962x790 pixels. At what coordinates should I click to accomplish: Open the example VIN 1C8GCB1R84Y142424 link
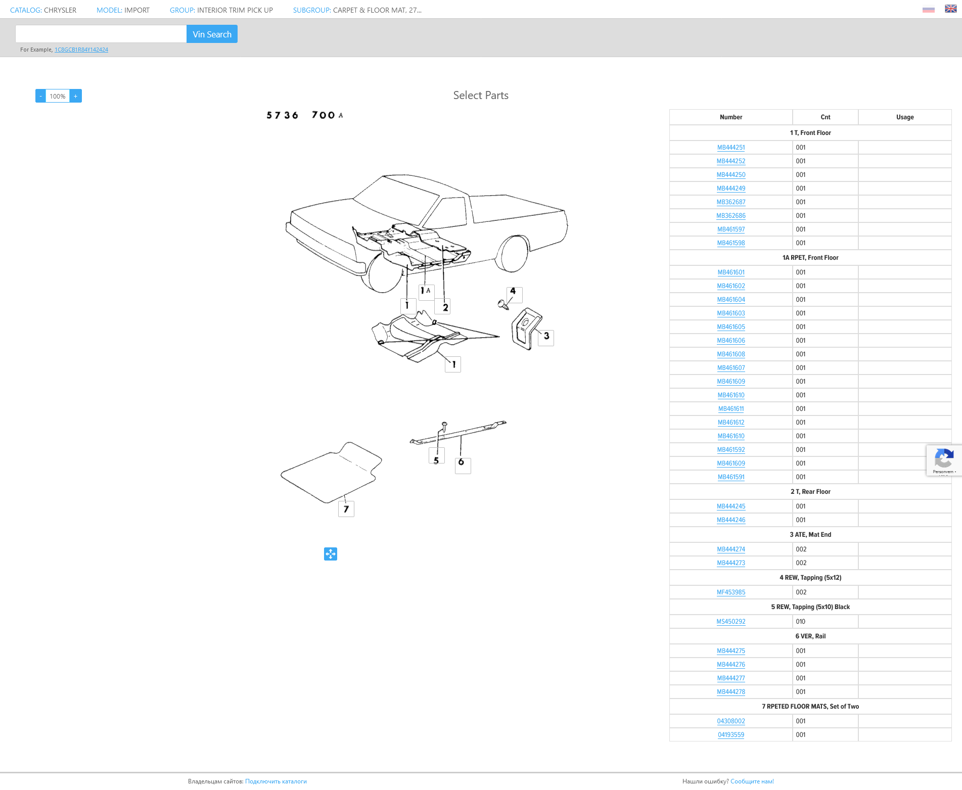[x=81, y=50]
